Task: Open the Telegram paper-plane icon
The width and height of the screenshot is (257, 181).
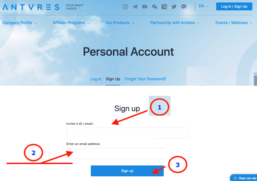Action: tap(135, 7)
